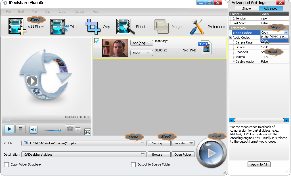Open the Profile format dropdown
The width and height of the screenshot is (291, 176).
click(x=84, y=143)
